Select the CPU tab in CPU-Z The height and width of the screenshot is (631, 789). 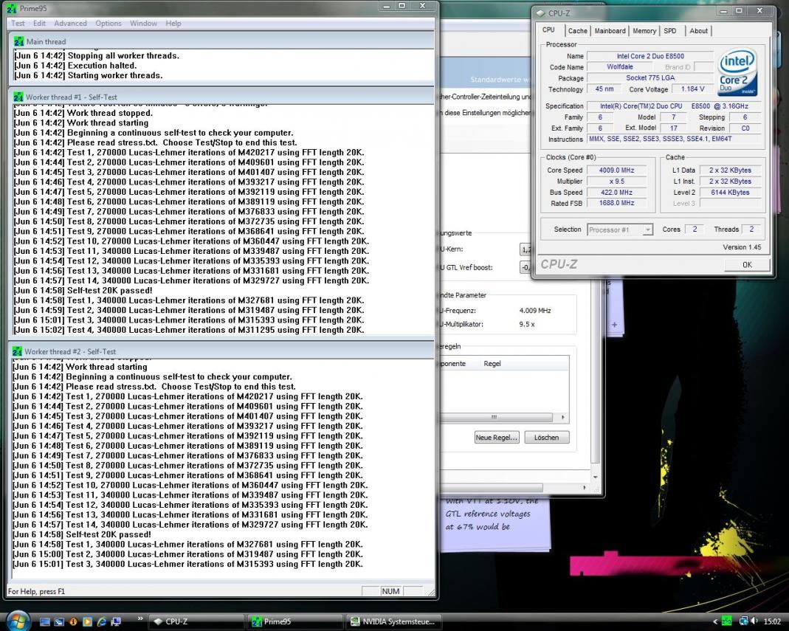point(548,30)
